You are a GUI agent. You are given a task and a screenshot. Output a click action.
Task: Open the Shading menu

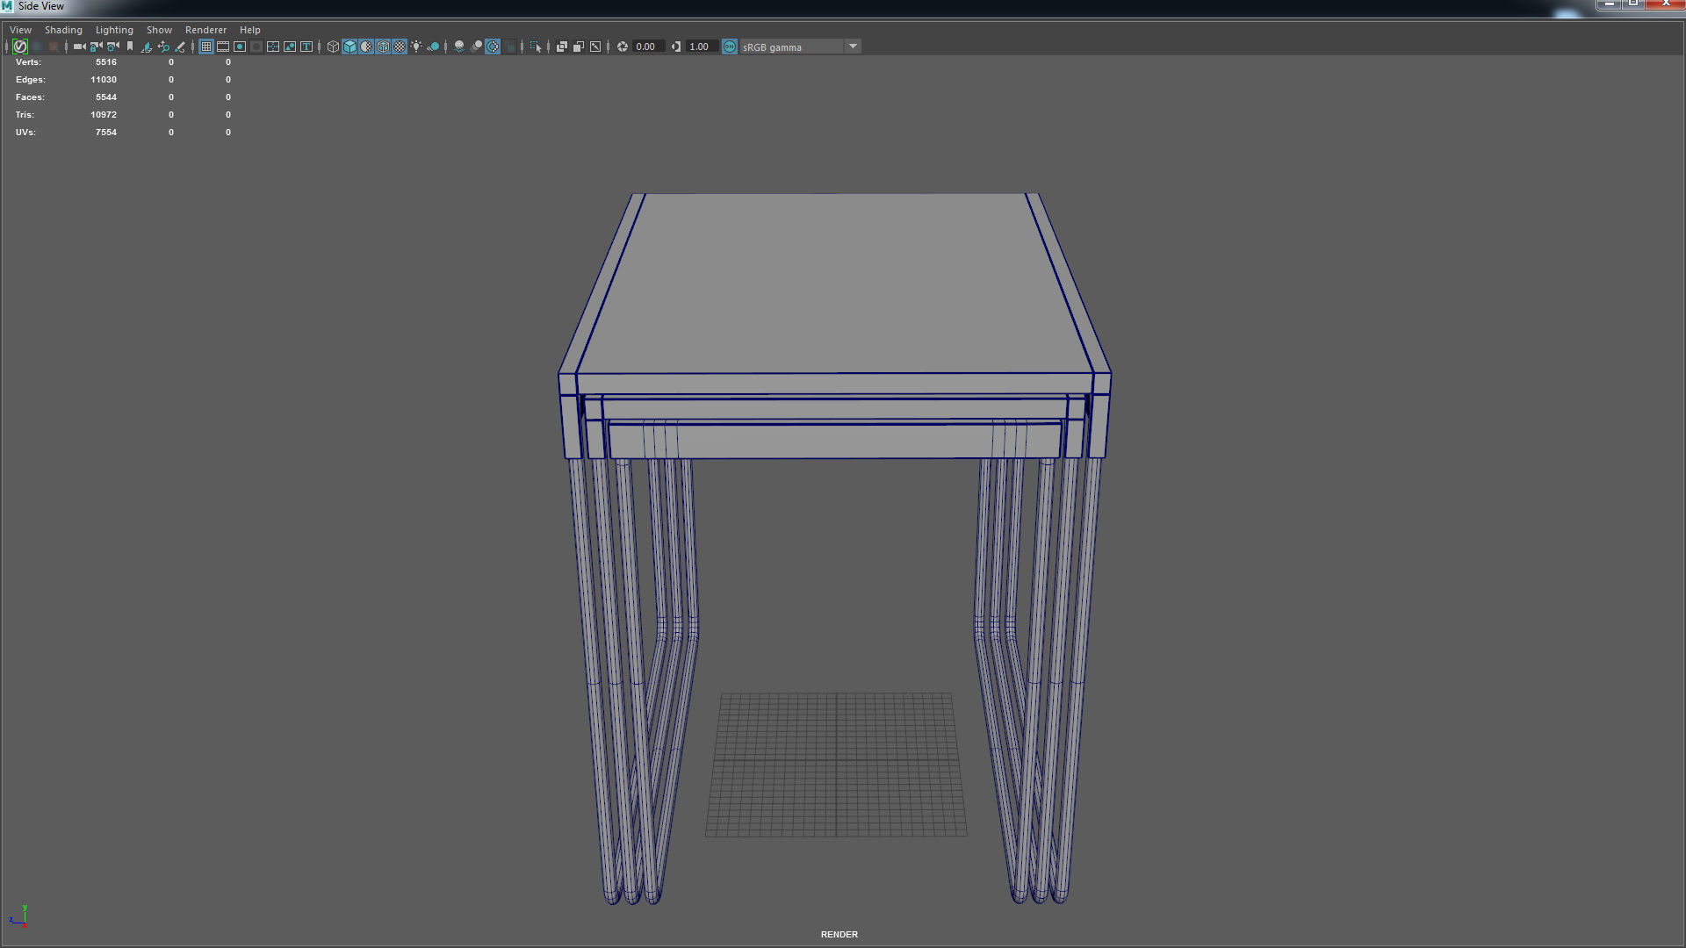(x=63, y=30)
